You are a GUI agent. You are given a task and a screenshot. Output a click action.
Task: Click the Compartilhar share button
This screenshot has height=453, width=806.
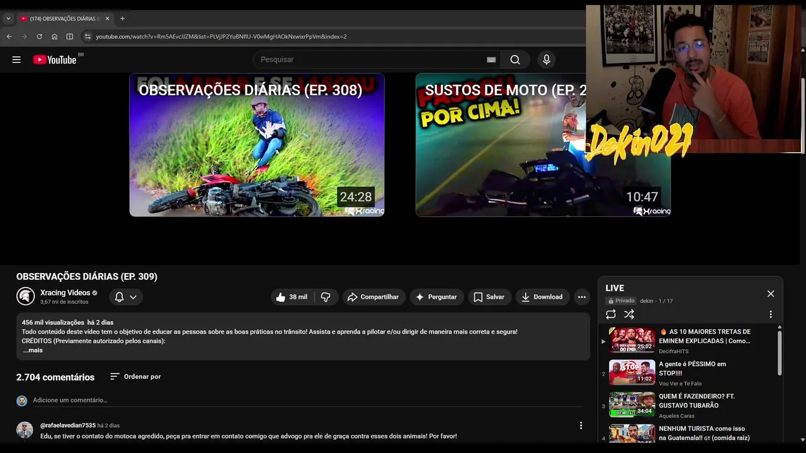[373, 297]
